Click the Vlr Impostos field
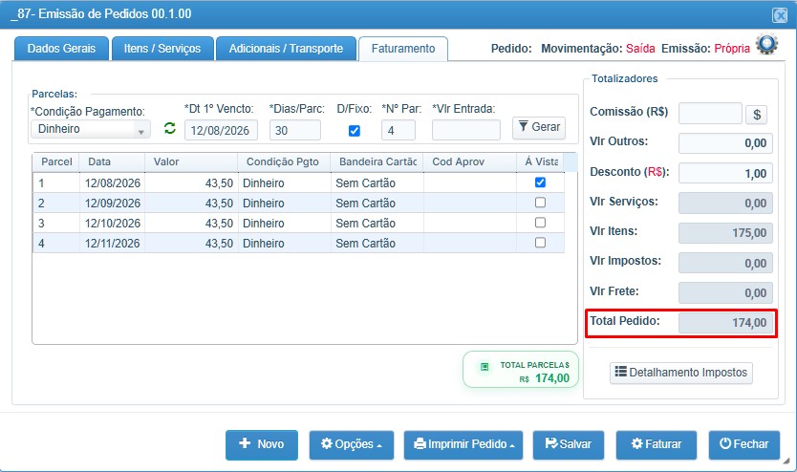Image resolution: width=797 pixels, height=472 pixels. [725, 263]
